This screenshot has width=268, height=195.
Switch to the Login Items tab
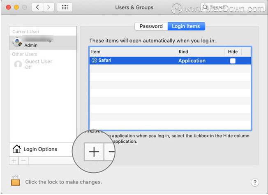(186, 26)
